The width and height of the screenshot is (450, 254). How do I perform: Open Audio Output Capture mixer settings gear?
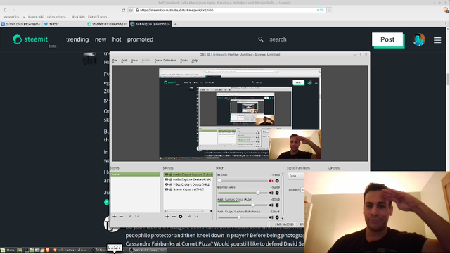click(277, 217)
